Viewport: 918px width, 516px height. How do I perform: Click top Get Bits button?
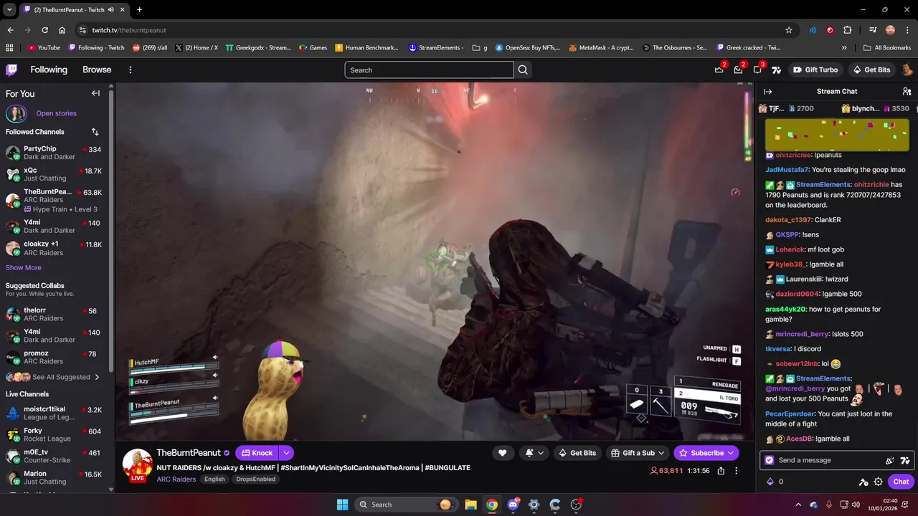coord(871,70)
